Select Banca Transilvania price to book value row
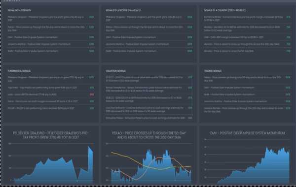 [149, 89]
